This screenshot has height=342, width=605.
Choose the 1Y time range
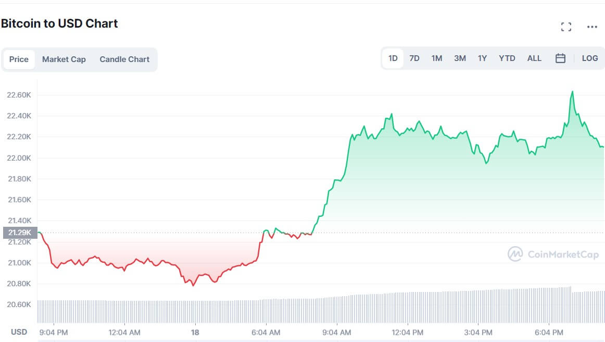pos(482,58)
